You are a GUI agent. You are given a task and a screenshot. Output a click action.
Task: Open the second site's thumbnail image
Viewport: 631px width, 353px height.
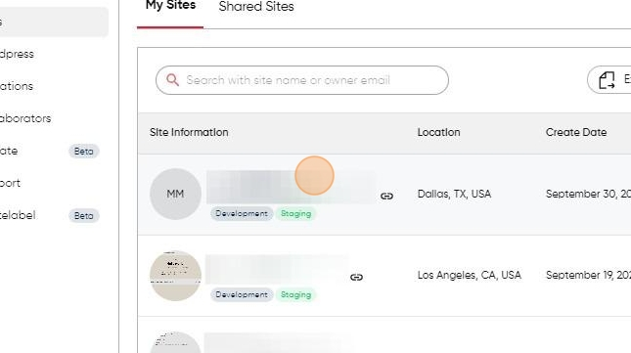pyautogui.click(x=175, y=276)
